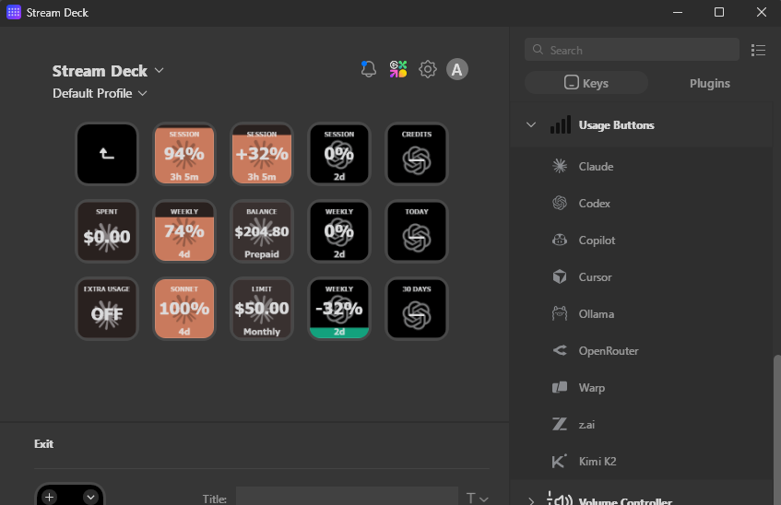Select the Limit $50.00 Monthly key
The width and height of the screenshot is (781, 505).
[x=262, y=309]
